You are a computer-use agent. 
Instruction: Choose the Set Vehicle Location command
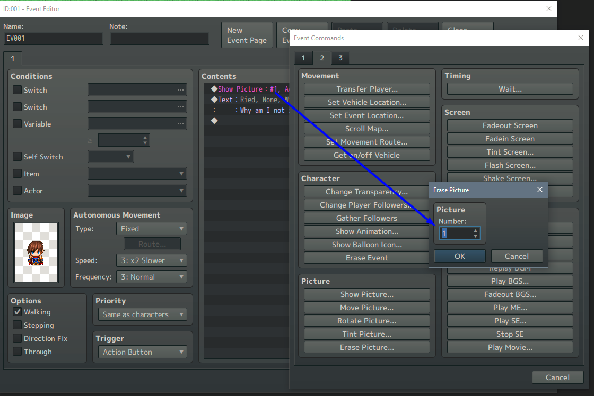tap(366, 102)
